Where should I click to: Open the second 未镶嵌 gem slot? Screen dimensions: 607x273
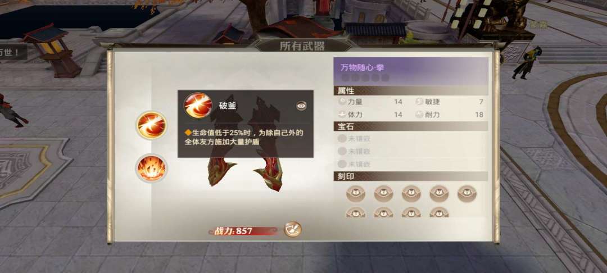coord(354,151)
